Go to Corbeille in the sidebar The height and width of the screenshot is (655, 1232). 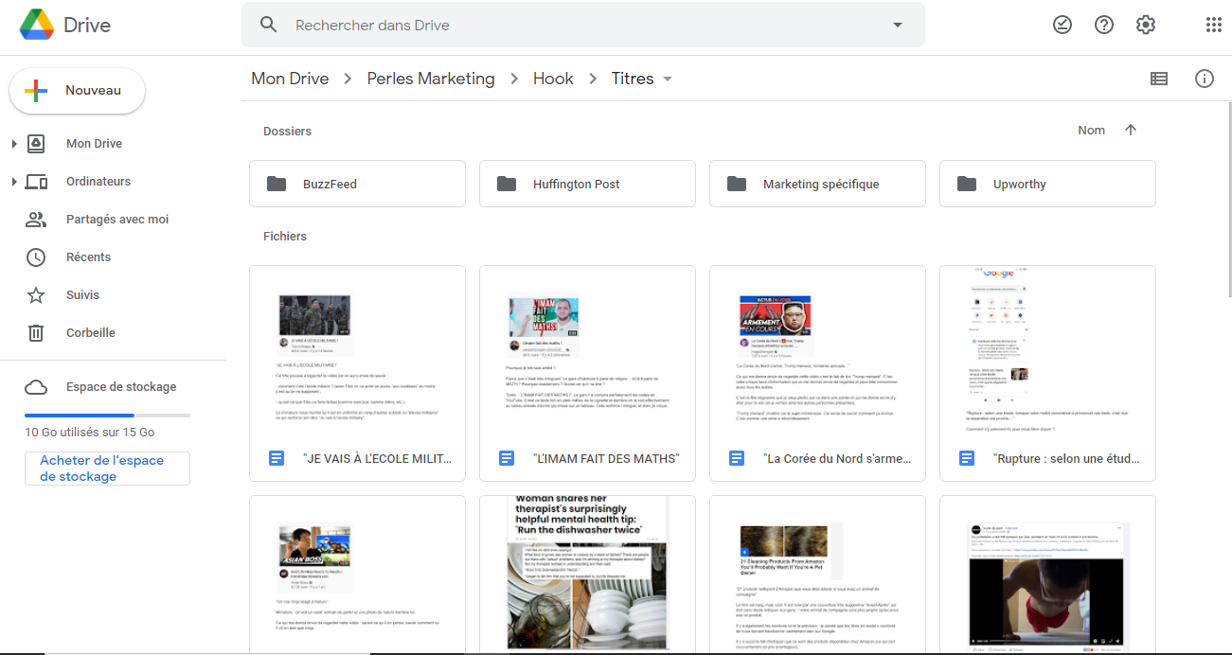point(90,333)
